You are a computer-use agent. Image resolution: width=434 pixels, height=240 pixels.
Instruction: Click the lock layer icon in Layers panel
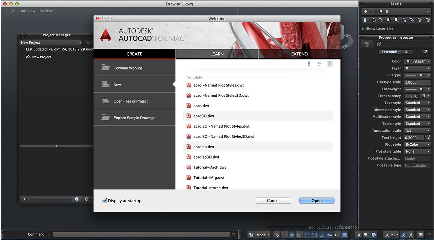point(420,20)
